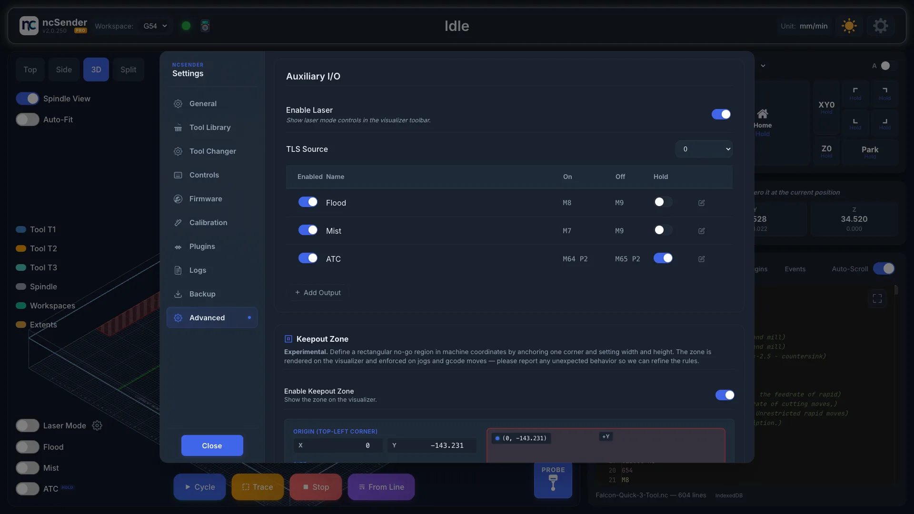Open the Workspace G54 dropdown
Image resolution: width=914 pixels, height=514 pixels.
coord(155,26)
